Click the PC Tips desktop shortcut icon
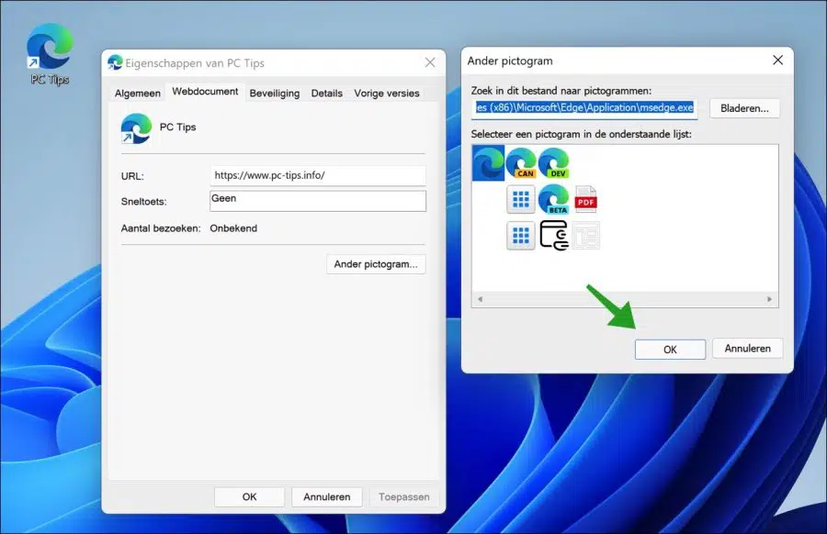 50,54
